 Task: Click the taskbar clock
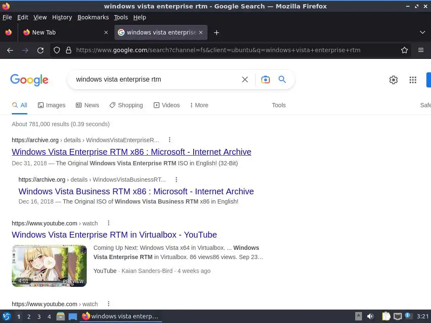pos(423,316)
